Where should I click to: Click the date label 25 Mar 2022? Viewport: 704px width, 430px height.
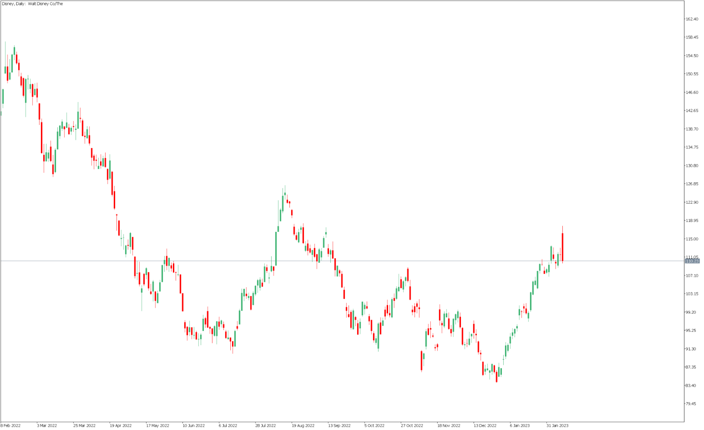(x=84, y=425)
